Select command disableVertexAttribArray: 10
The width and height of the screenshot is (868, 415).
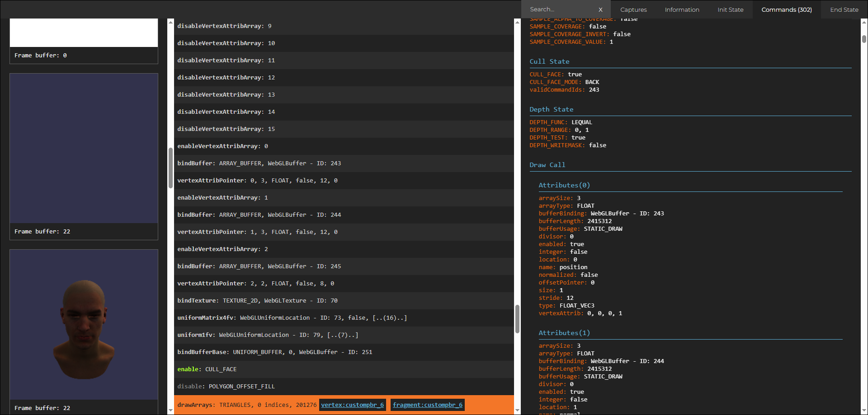pyautogui.click(x=344, y=43)
